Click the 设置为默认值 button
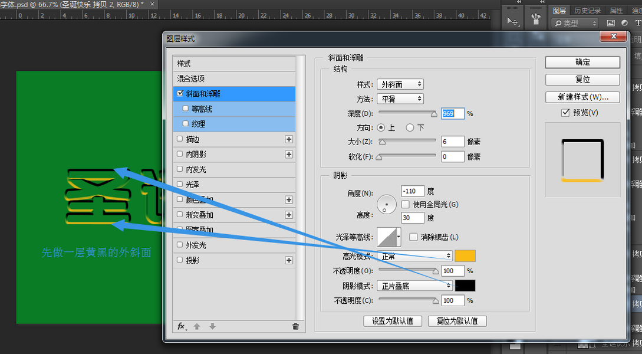Viewport: 642px width, 354px height. (x=393, y=321)
